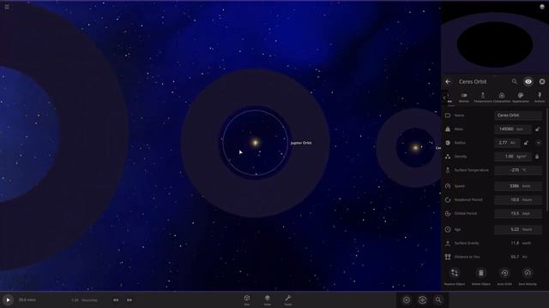Click the Age clock icon
This screenshot has width=549, height=308.
(x=448, y=229)
